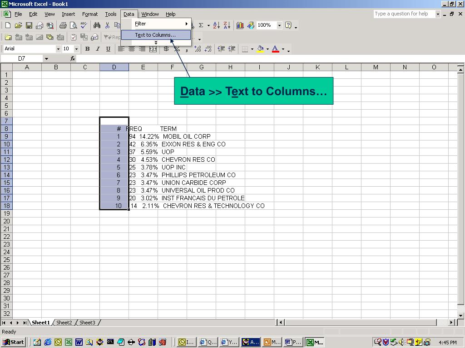Viewport: 465px width, 348px height.
Task: Click the Windows Start button
Action: (14, 343)
